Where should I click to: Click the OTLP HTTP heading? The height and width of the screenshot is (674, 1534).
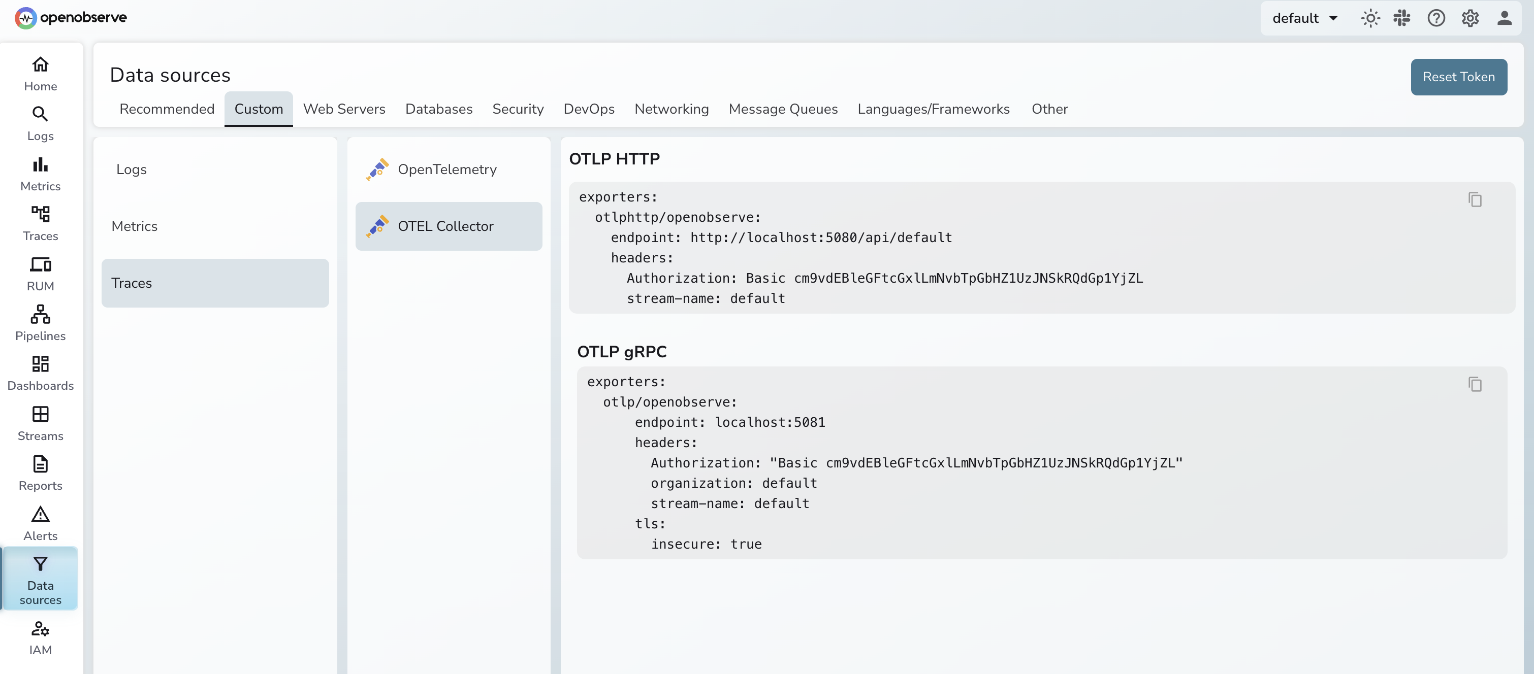(x=614, y=159)
